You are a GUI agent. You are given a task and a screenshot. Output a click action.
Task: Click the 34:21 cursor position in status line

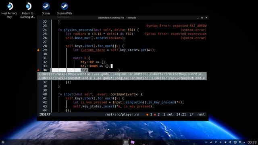[x=181, y=114]
